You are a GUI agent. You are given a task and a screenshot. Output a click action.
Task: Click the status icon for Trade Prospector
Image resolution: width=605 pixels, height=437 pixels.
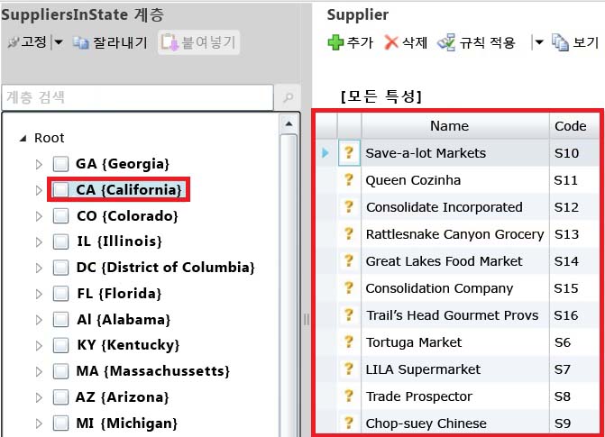coord(349,396)
